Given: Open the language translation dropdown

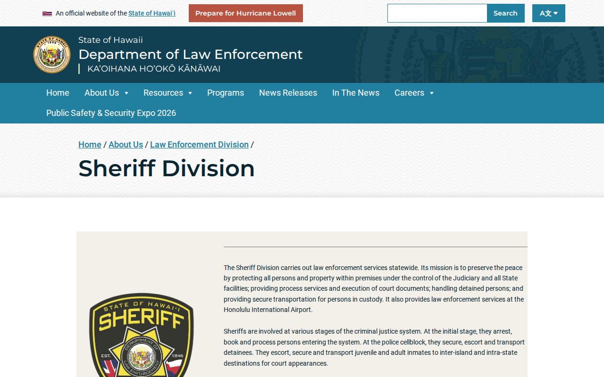Looking at the screenshot, I should pos(549,13).
